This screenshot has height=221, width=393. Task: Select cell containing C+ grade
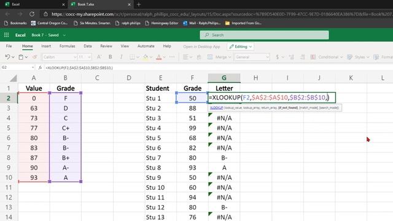(x=66, y=128)
